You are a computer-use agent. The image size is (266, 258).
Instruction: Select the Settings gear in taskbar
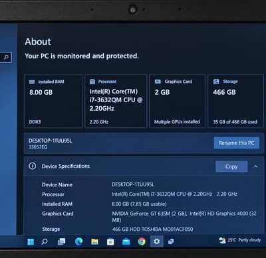pos(157,241)
